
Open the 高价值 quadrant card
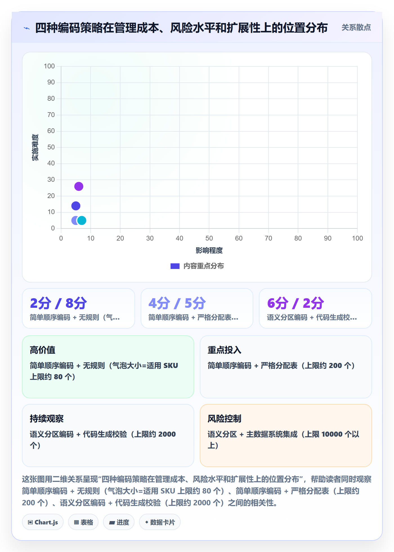(x=108, y=367)
